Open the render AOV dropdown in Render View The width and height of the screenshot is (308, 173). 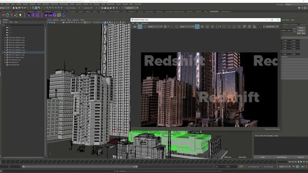point(155,26)
